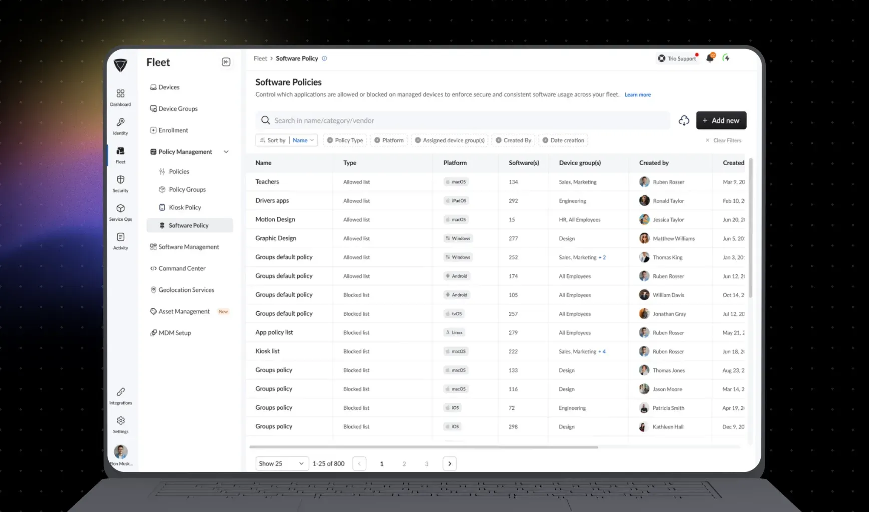This screenshot has width=869, height=512.
Task: Open the Dashboard section
Action: (120, 97)
